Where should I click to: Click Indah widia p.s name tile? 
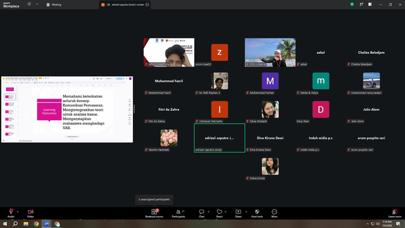pos(321,138)
